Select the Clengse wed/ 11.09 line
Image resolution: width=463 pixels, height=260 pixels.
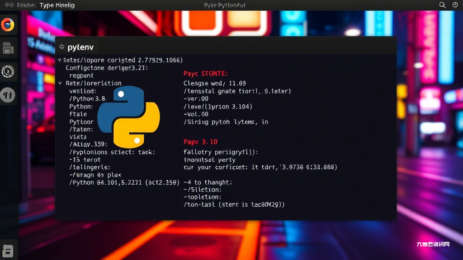pyautogui.click(x=215, y=84)
